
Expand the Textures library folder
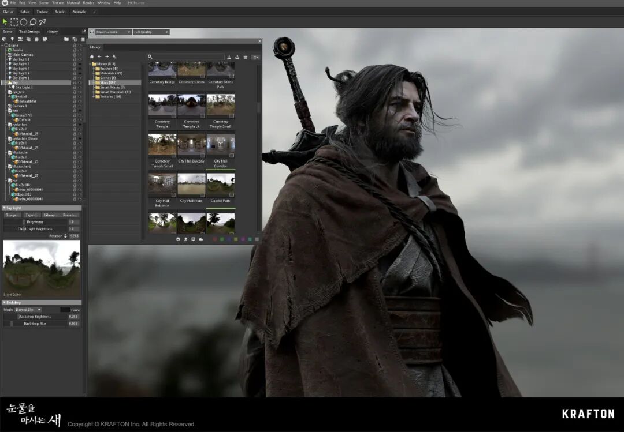tap(94, 96)
